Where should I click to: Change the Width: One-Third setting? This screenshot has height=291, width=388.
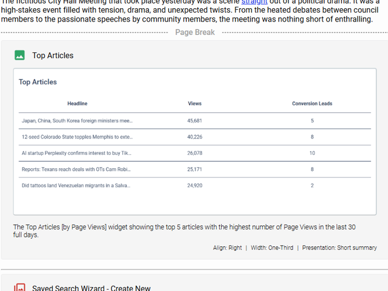point(272,247)
